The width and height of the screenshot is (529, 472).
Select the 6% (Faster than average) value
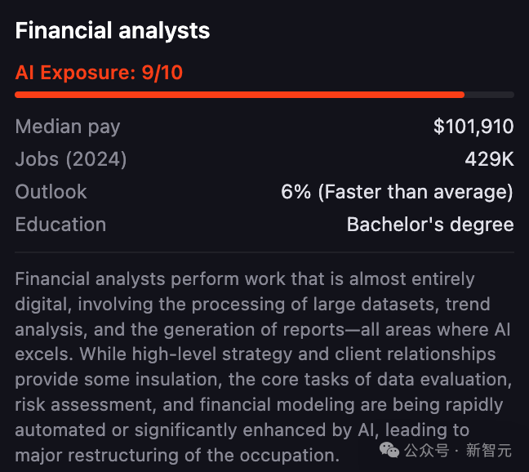click(397, 192)
